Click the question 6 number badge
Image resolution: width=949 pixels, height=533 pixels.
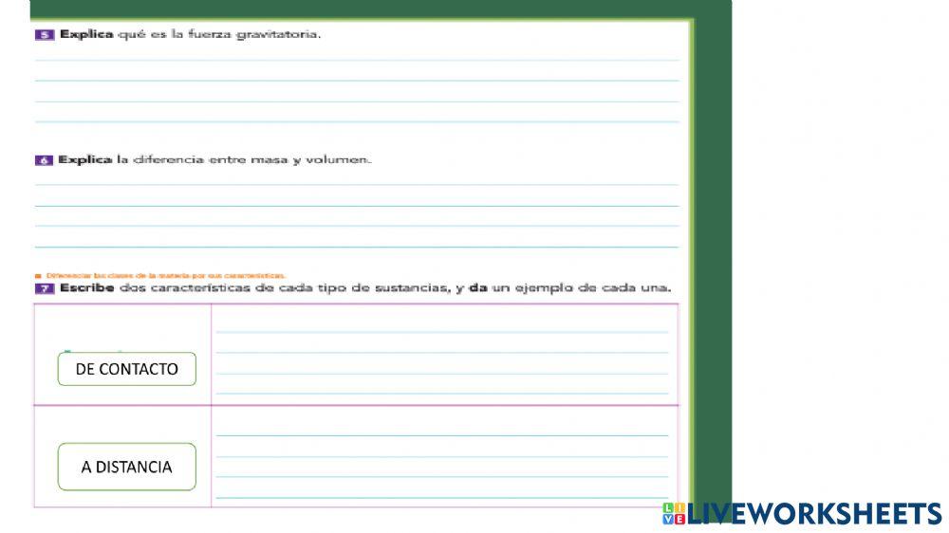44,160
